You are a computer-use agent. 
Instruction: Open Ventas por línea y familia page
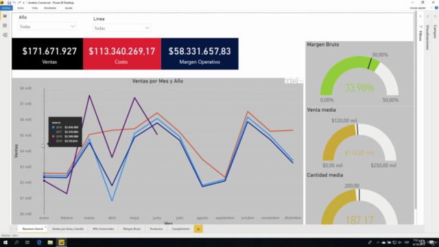pyautogui.click(x=68, y=228)
